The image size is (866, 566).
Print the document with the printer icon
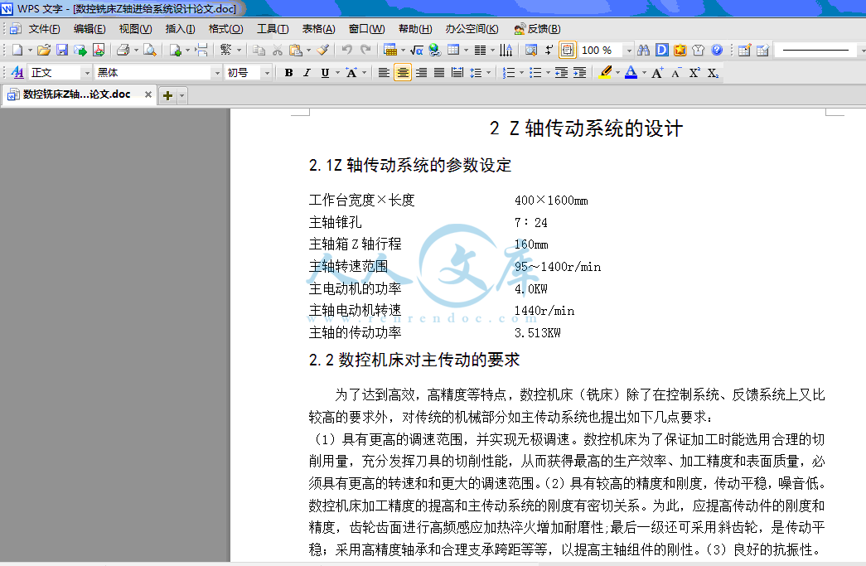[123, 51]
